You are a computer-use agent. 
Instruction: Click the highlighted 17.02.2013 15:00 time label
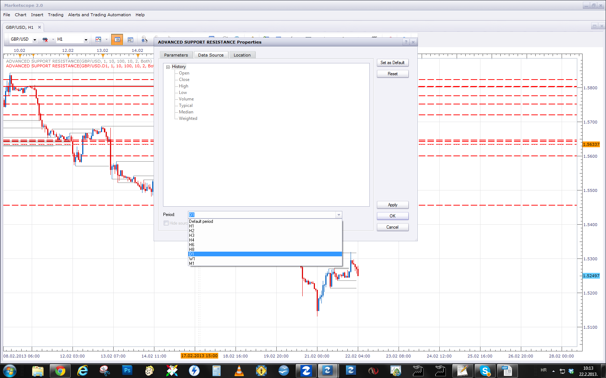[199, 356]
